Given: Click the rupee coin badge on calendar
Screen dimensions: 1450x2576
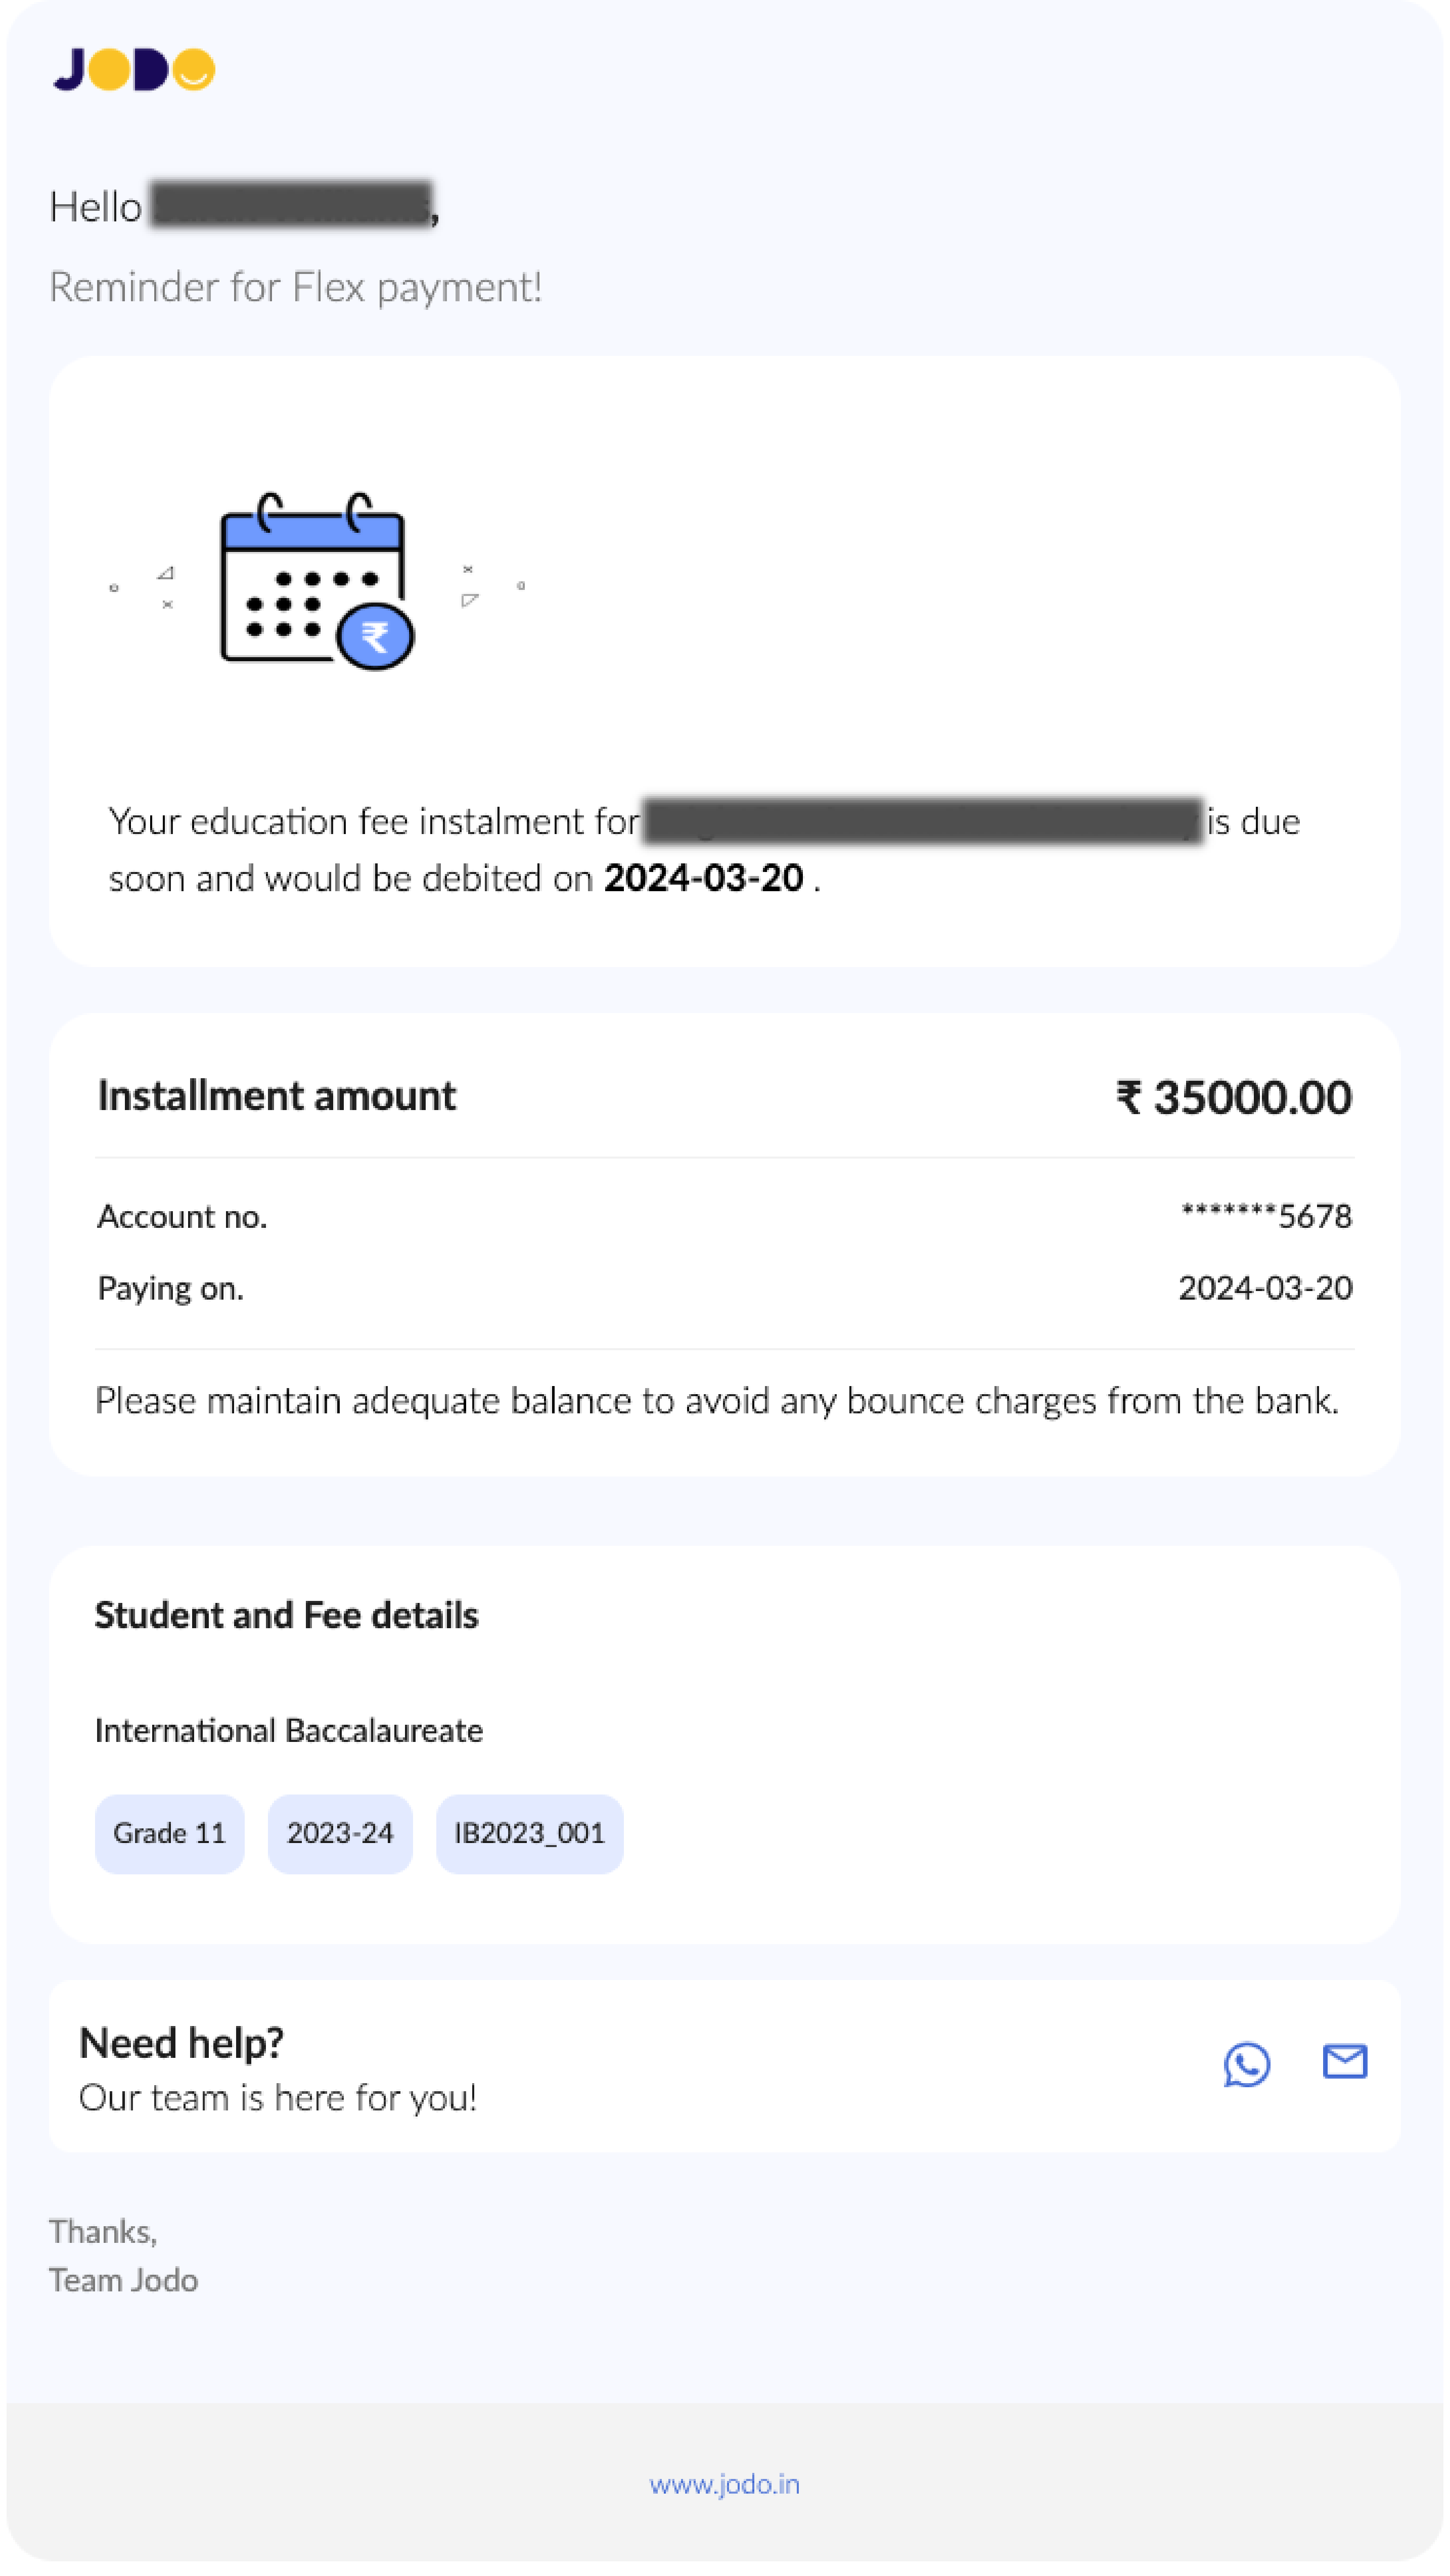Looking at the screenshot, I should (375, 636).
